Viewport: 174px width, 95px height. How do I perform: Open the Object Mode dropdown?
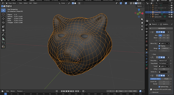pyautogui.click(x=12, y=3)
